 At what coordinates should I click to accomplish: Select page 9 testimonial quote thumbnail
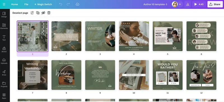point(100,75)
